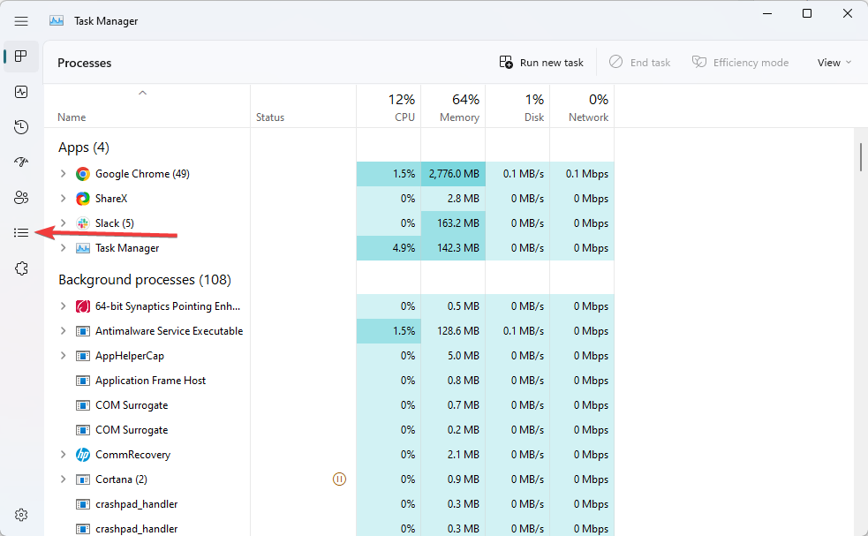
Task: Click Run new task button
Action: [541, 63]
